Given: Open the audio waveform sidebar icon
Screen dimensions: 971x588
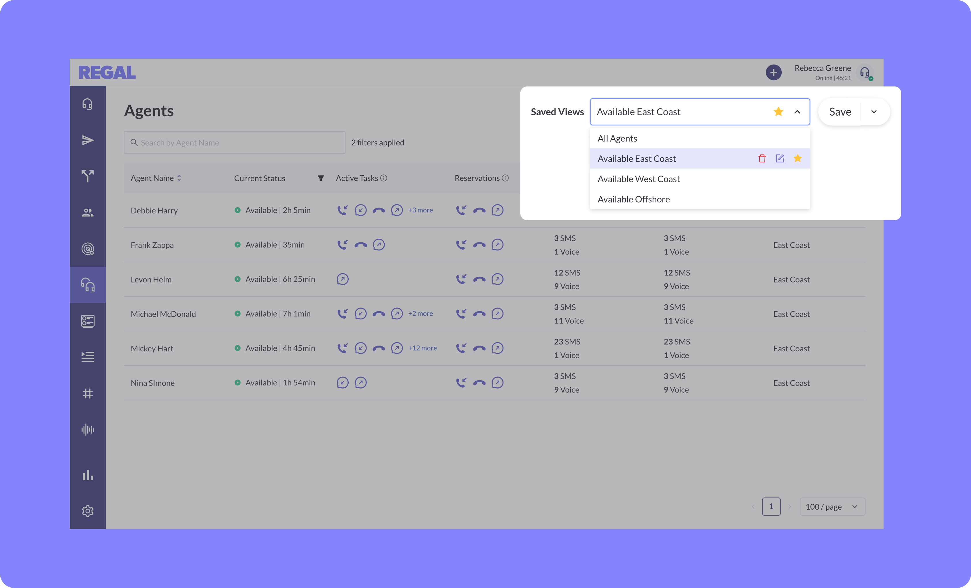Looking at the screenshot, I should click(x=88, y=429).
